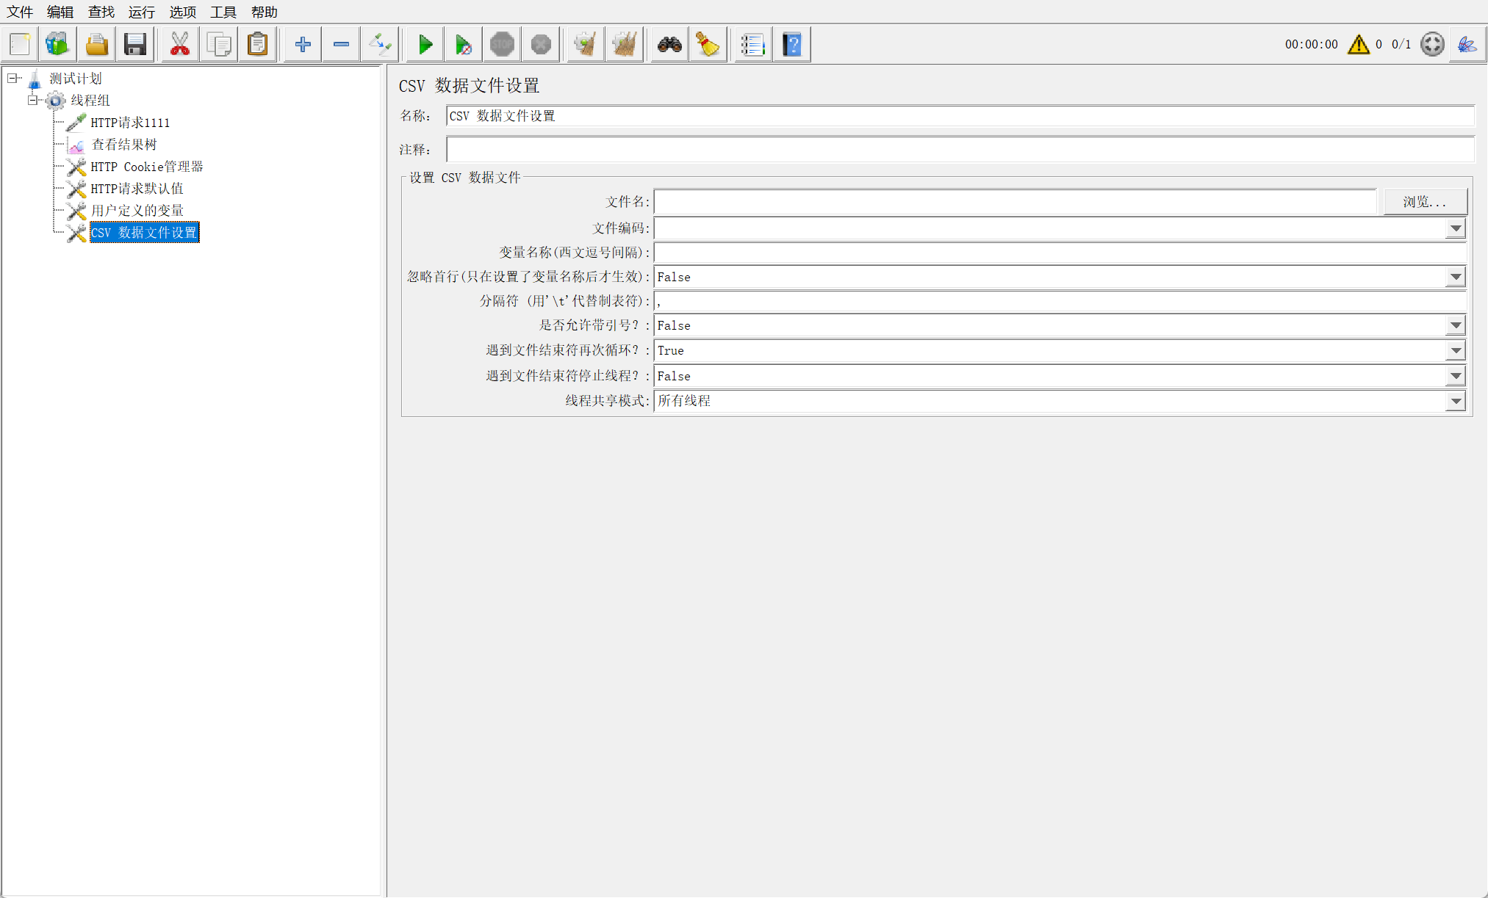Click the Paste clipboard icon
1488x898 pixels.
click(258, 45)
